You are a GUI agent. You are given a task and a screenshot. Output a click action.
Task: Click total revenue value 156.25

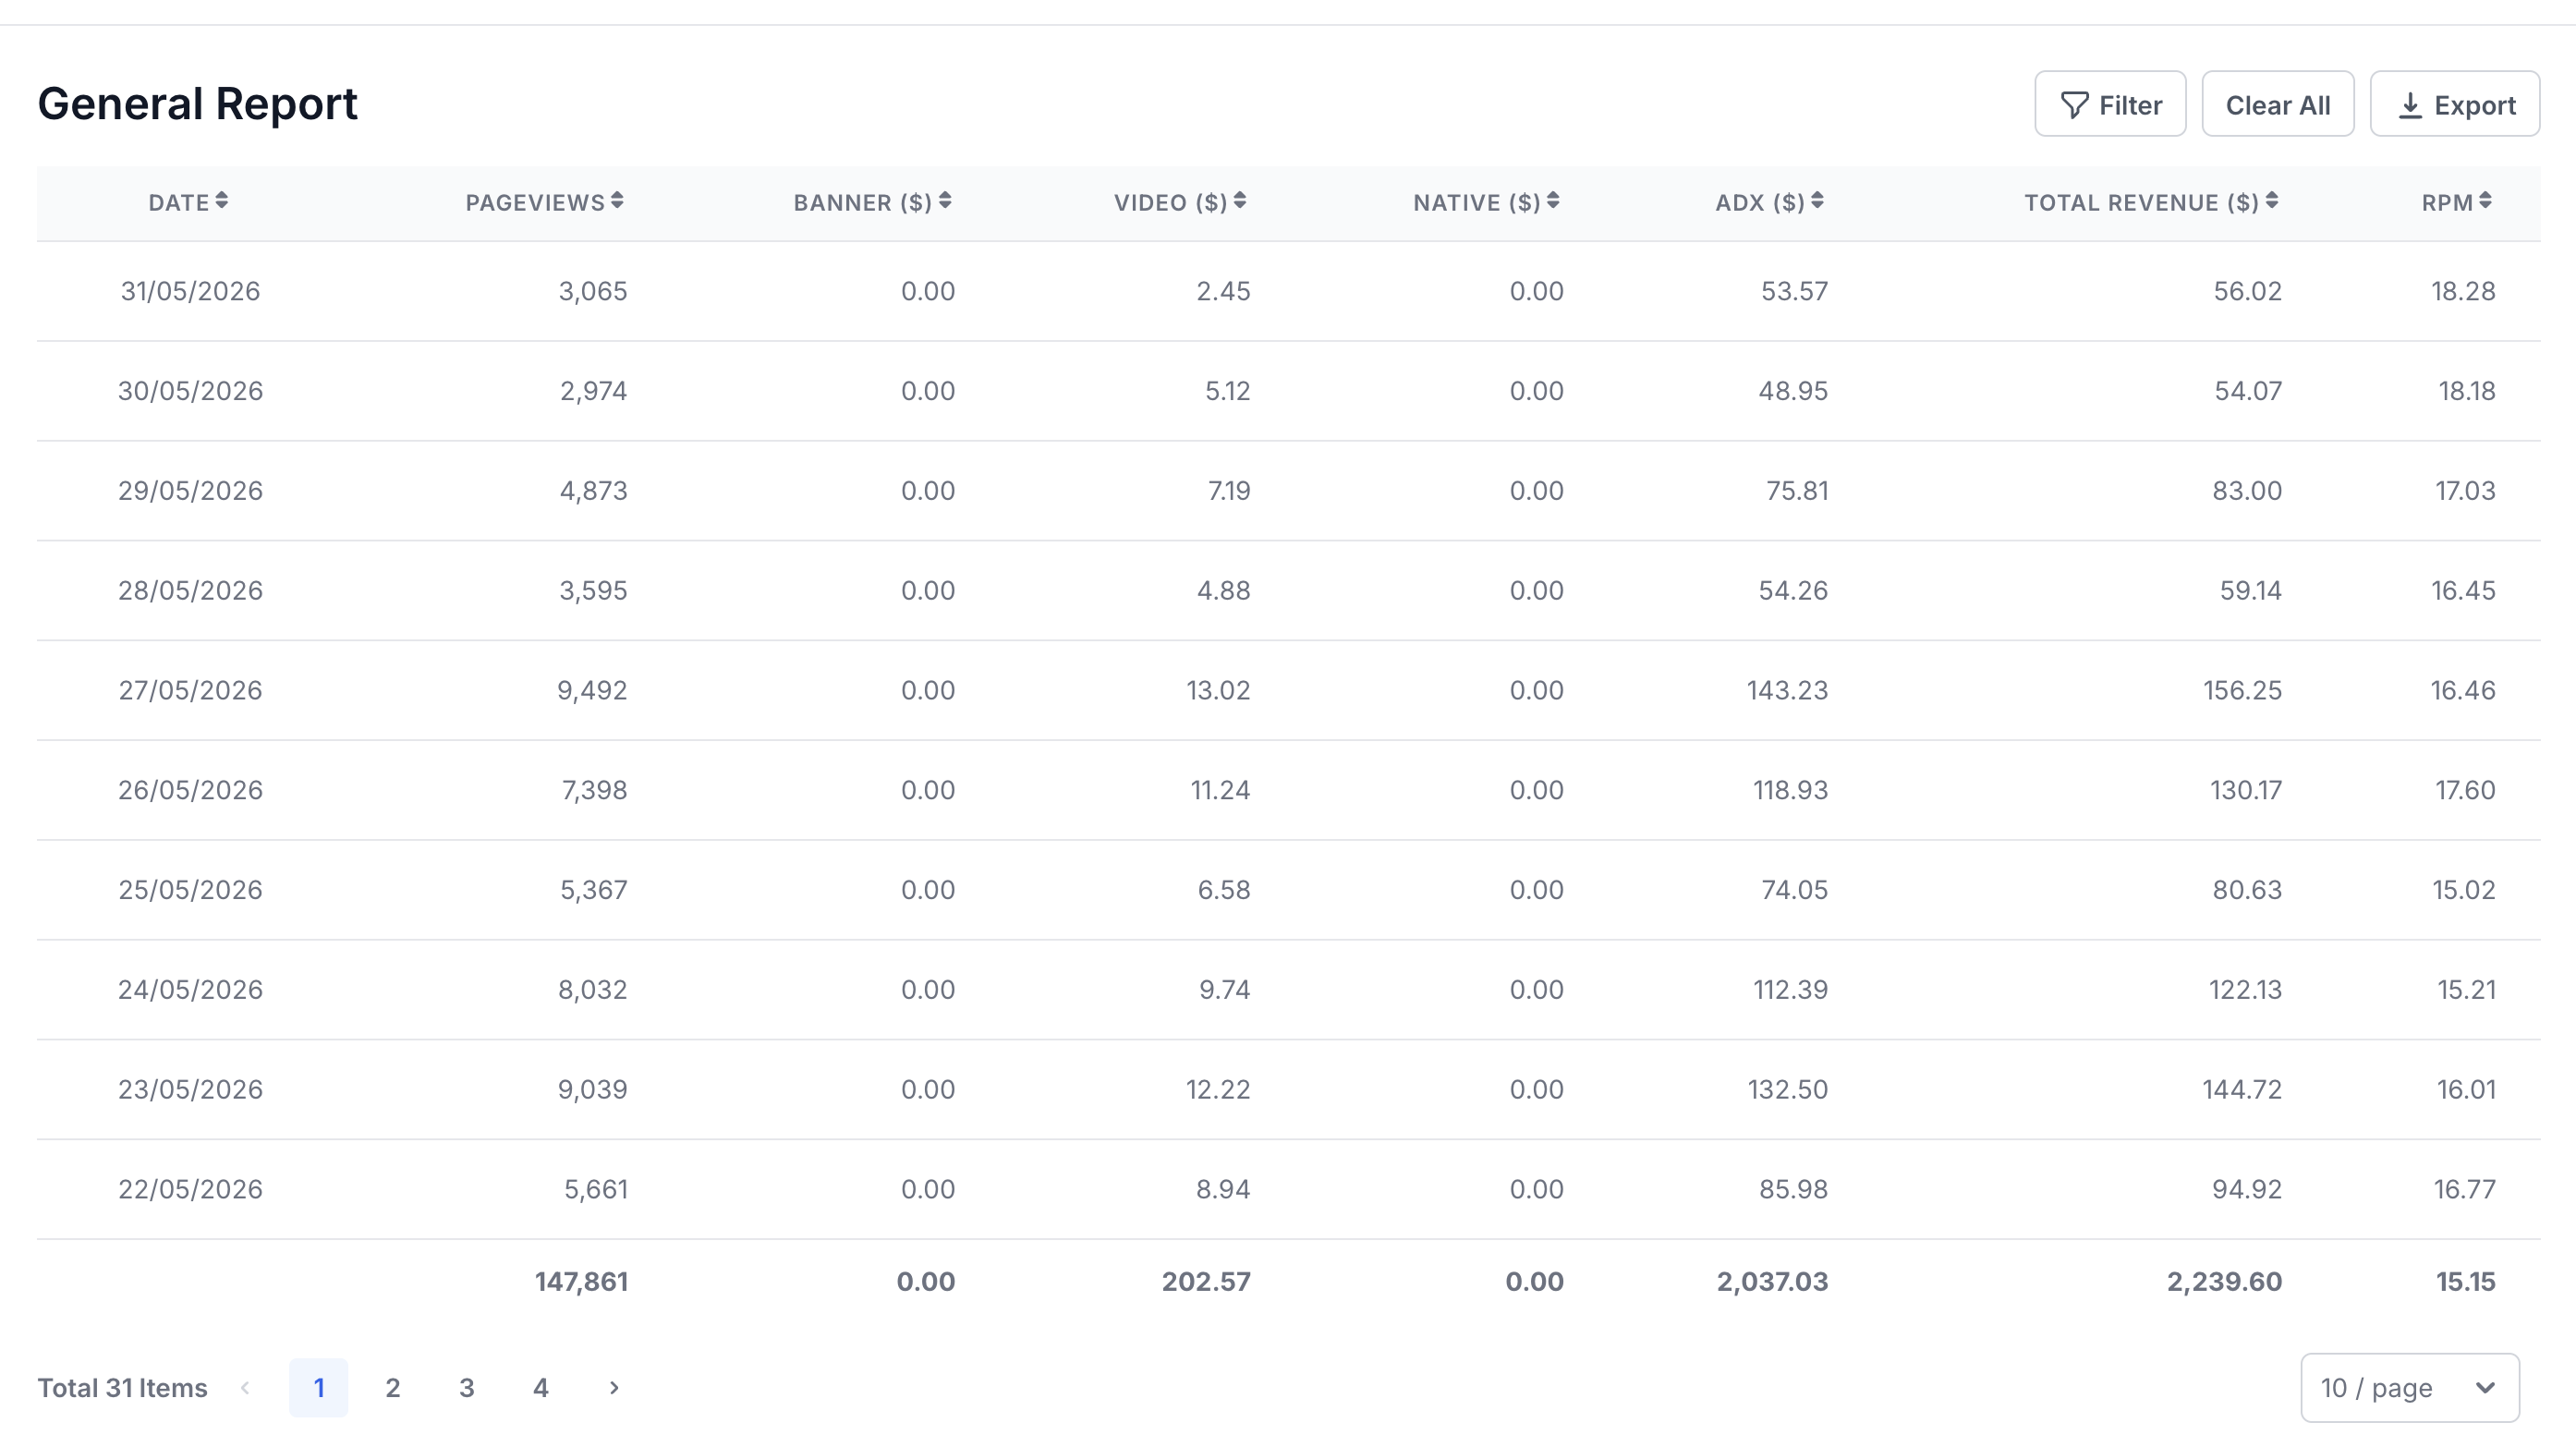tap(2242, 691)
